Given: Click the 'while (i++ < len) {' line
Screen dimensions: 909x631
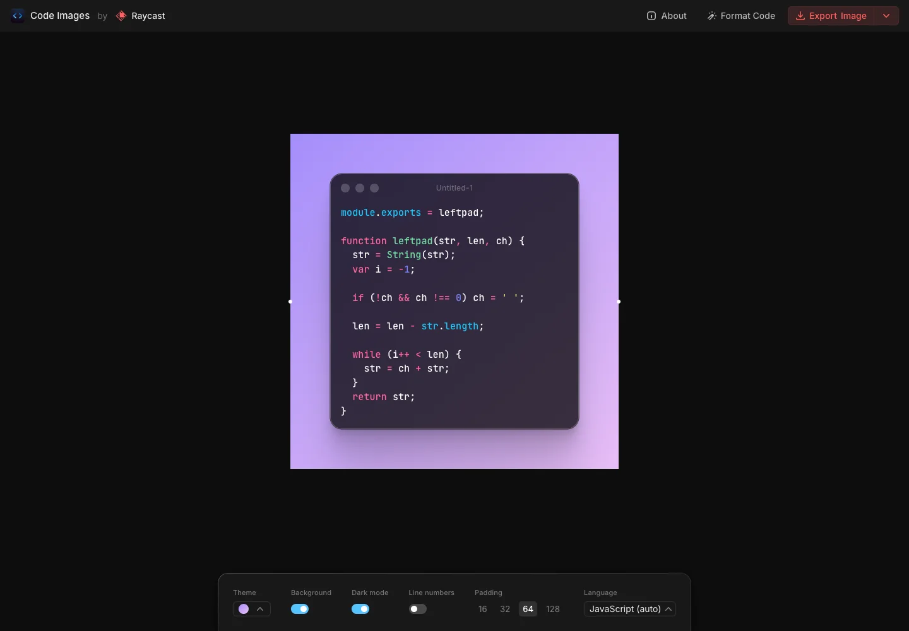Looking at the screenshot, I should [407, 355].
